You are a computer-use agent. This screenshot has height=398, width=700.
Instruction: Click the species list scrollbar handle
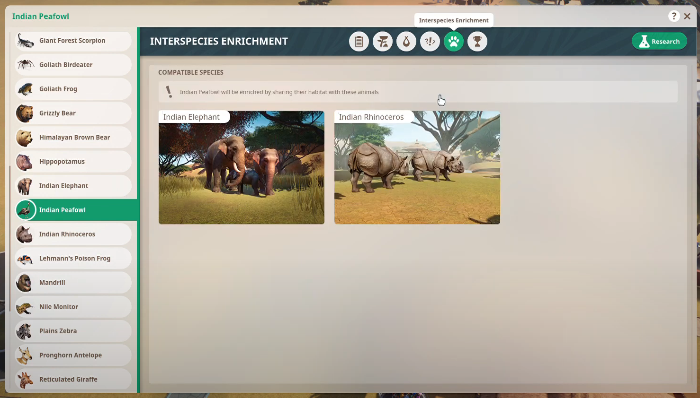click(x=10, y=239)
